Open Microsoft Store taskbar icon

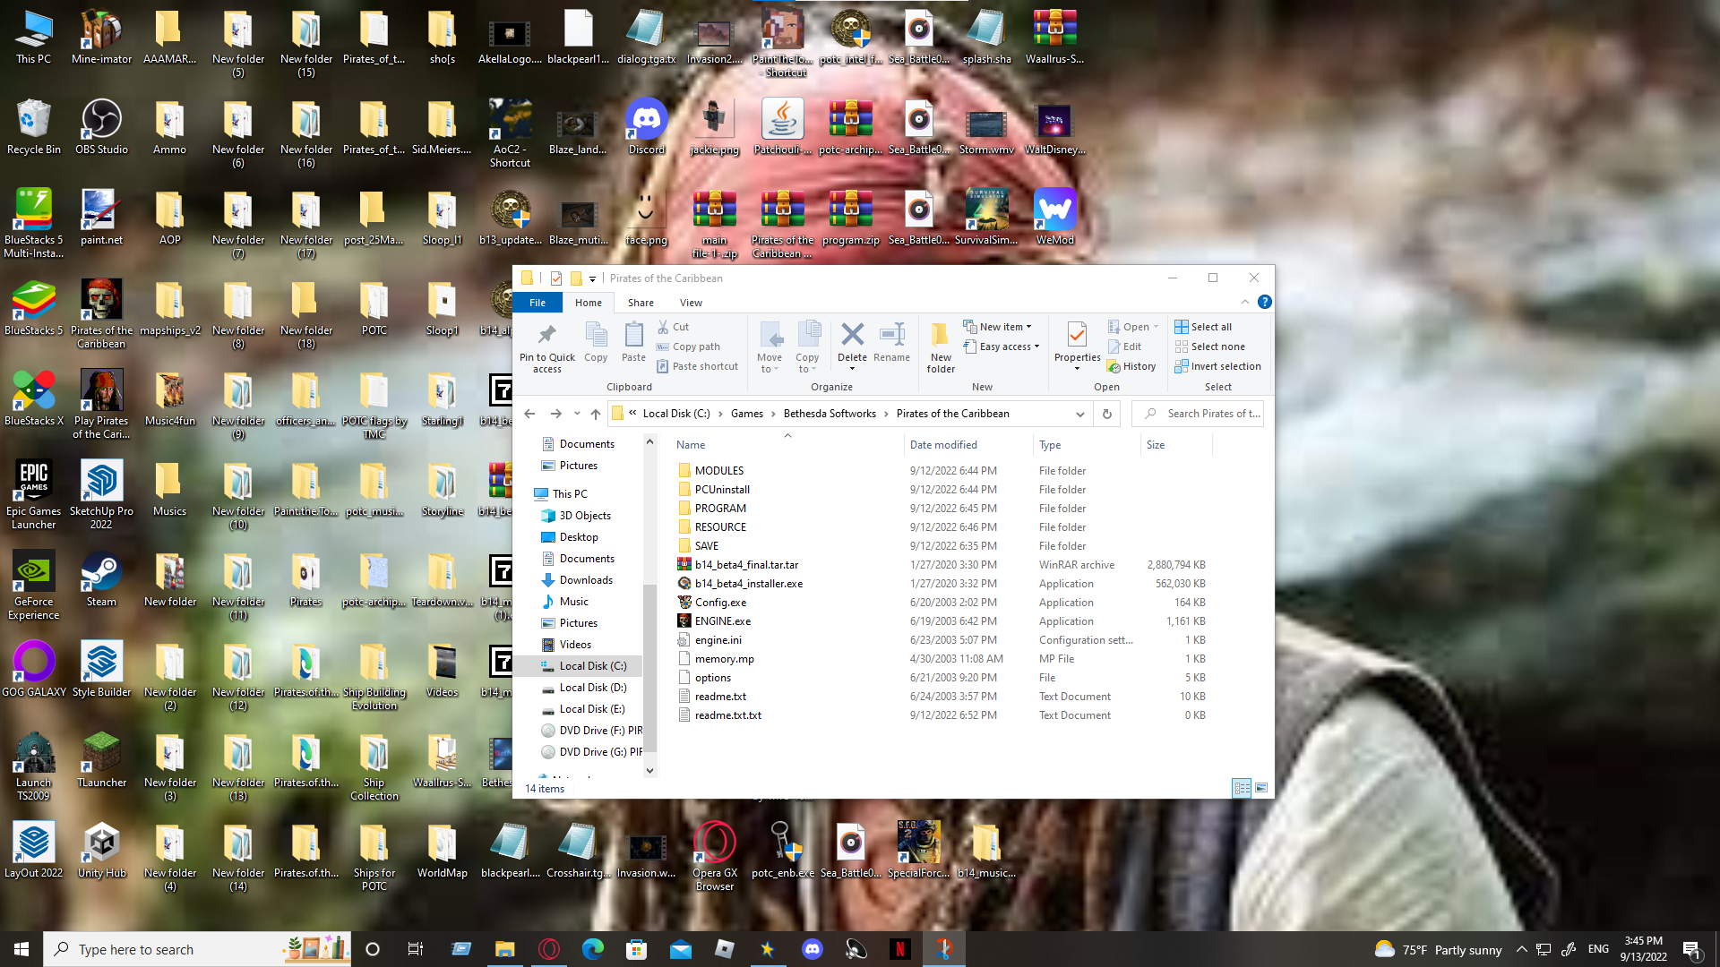pos(636,949)
